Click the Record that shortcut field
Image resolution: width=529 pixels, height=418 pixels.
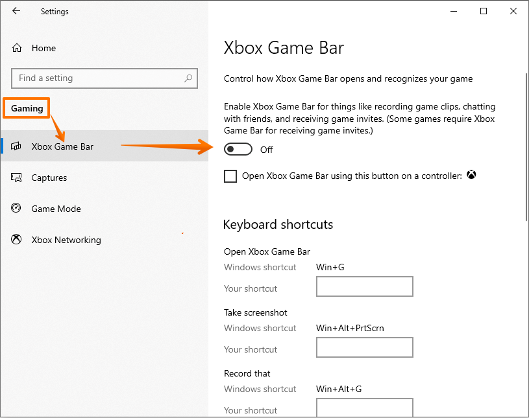click(364, 408)
